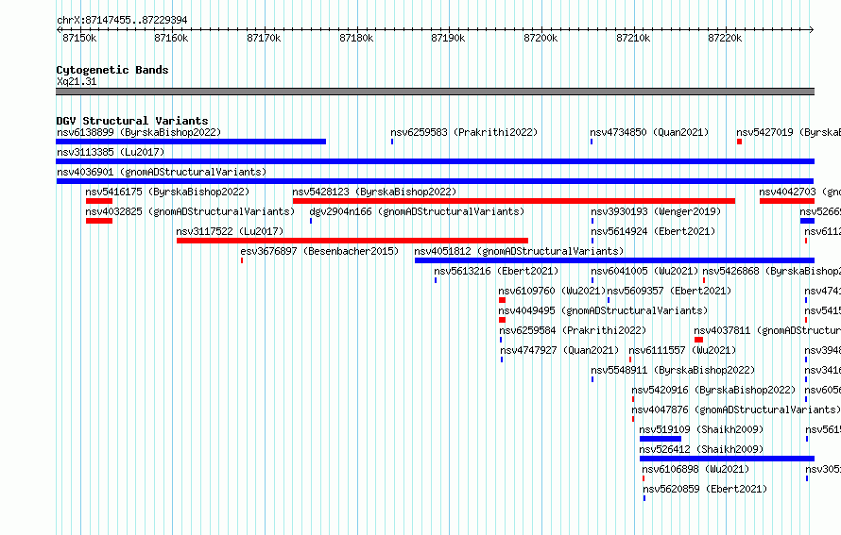Click the red nsv3117522 variant bar

coord(352,241)
